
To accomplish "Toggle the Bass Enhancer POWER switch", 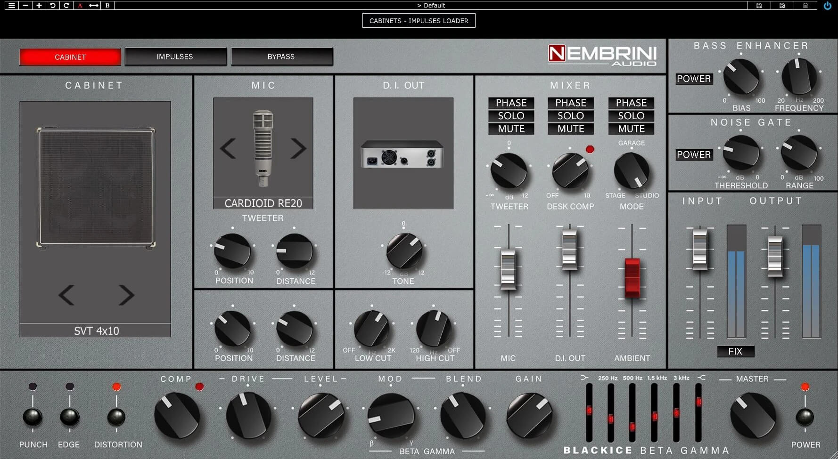I will tap(694, 79).
